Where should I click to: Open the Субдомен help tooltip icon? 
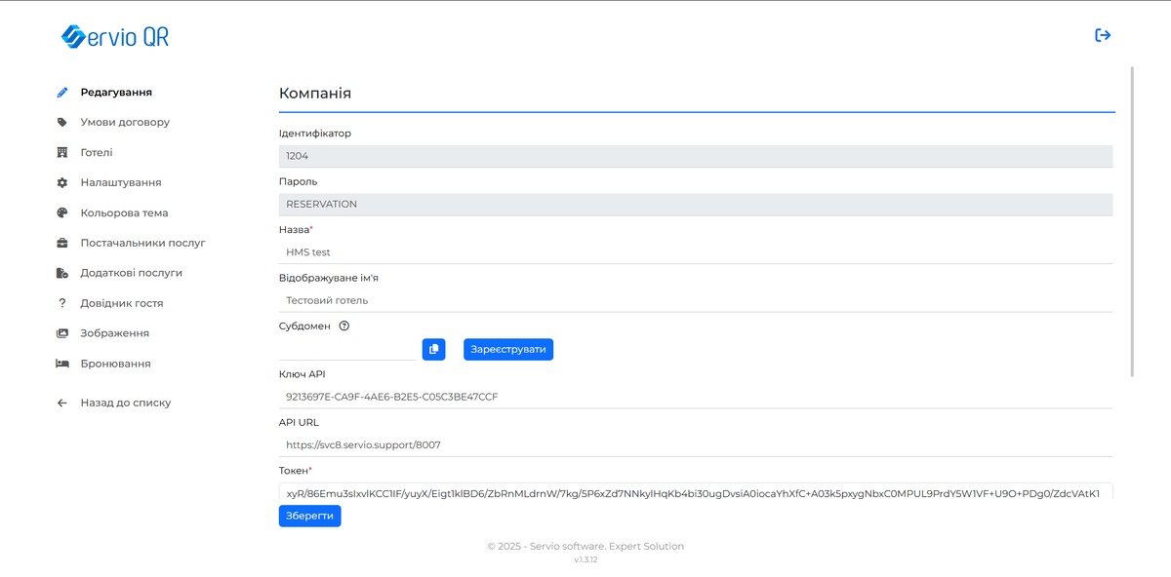coord(343,326)
